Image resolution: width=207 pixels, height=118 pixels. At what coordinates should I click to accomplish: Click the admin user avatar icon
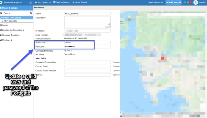195,2
